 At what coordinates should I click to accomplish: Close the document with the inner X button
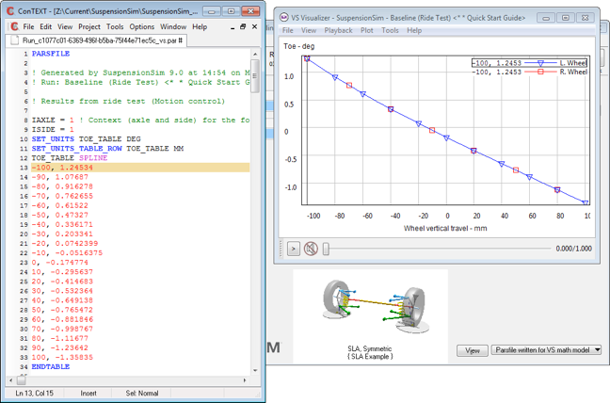tap(256, 27)
